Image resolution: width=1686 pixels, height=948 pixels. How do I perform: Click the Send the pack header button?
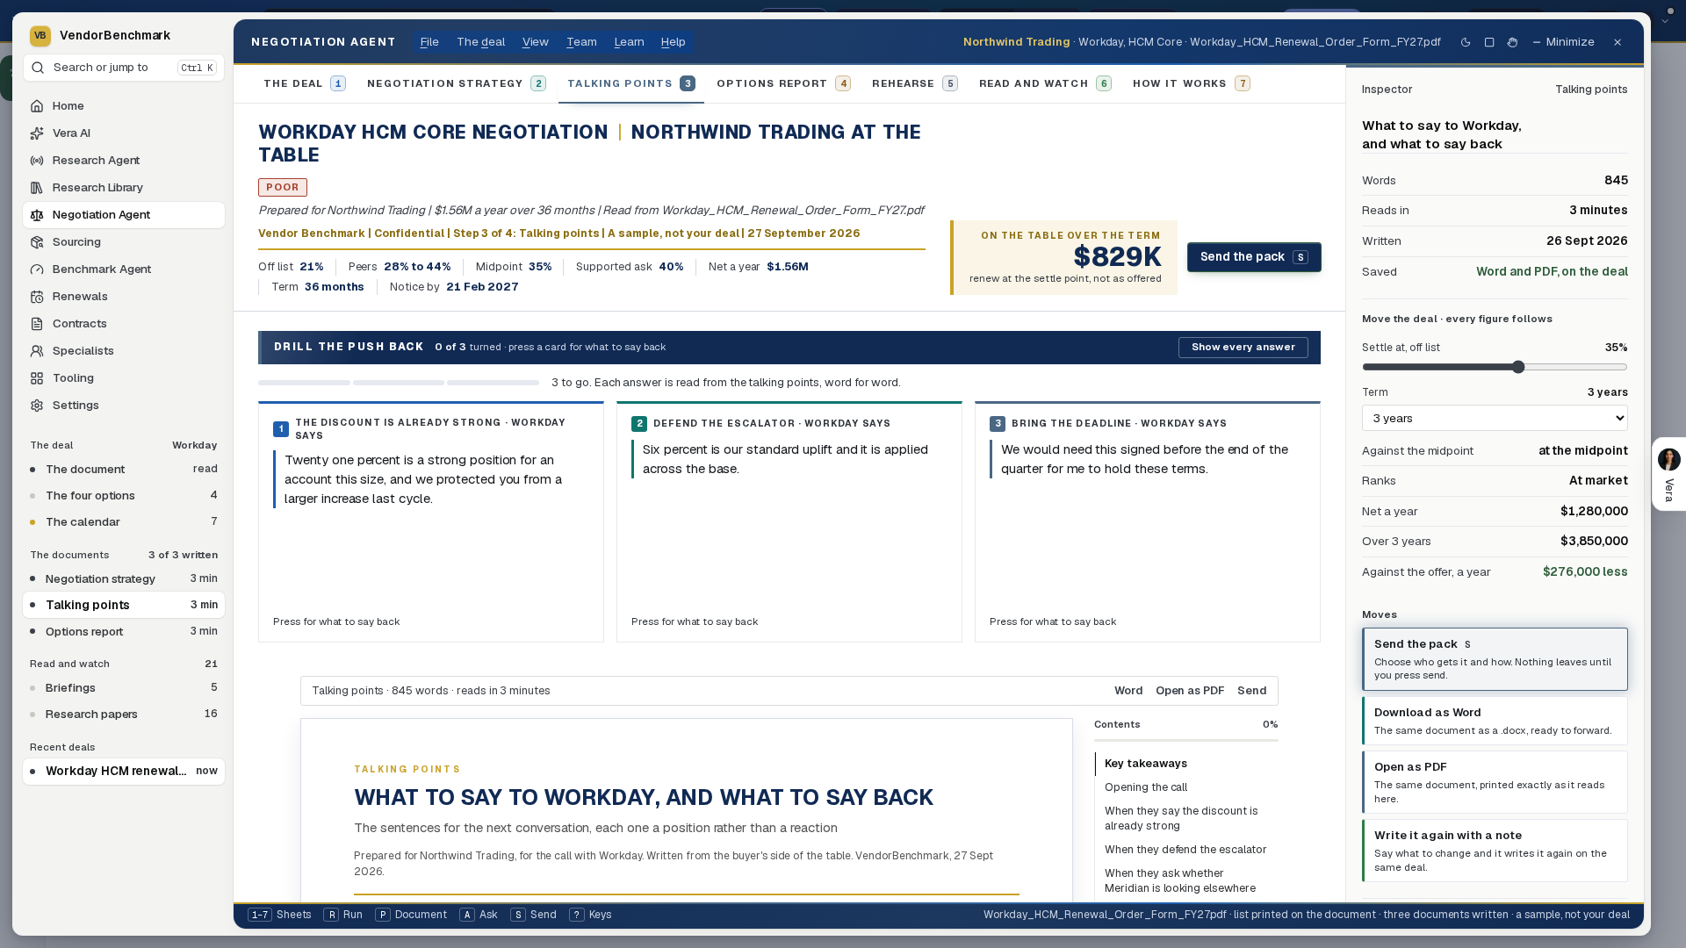pos(1254,257)
